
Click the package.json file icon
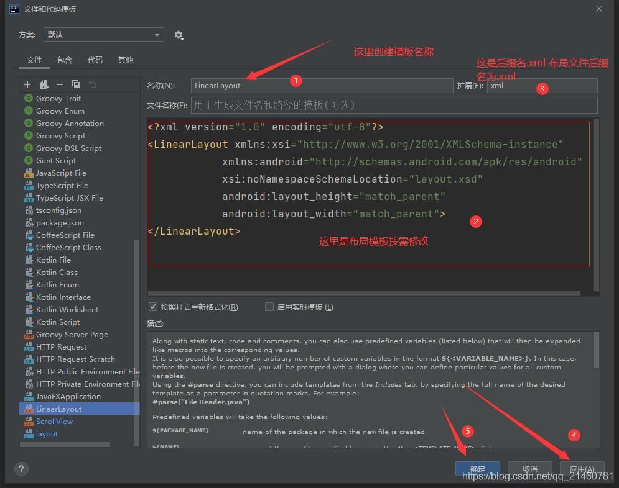[x=29, y=222]
